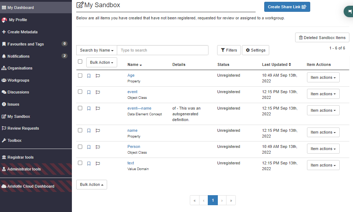Click the megaphone icon at top right edge
The image size is (353, 212).
(x=349, y=11)
